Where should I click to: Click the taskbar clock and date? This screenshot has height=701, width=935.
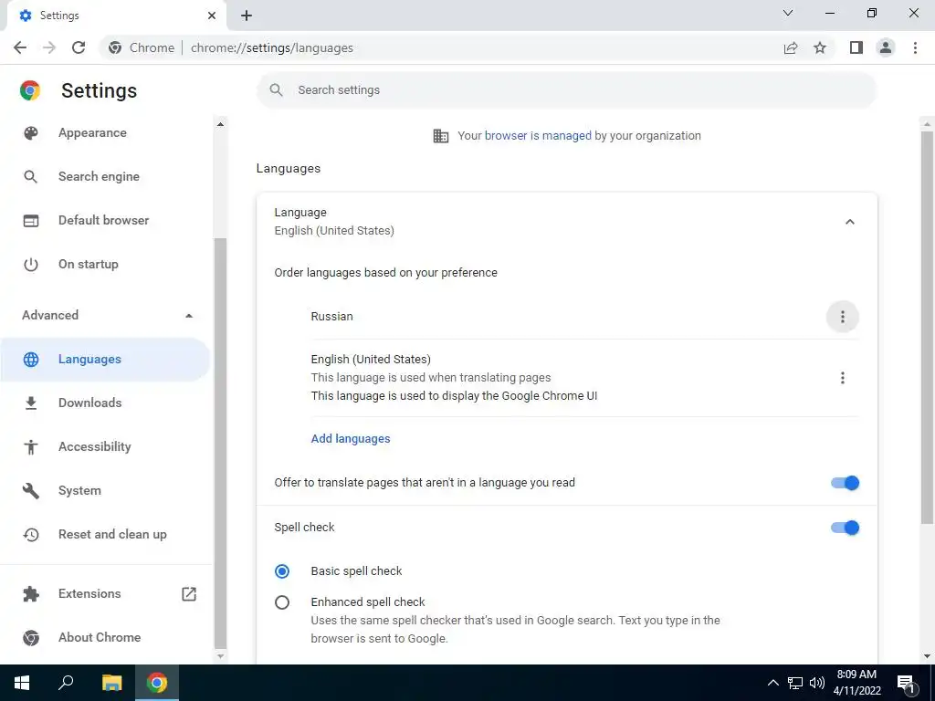[856, 683]
